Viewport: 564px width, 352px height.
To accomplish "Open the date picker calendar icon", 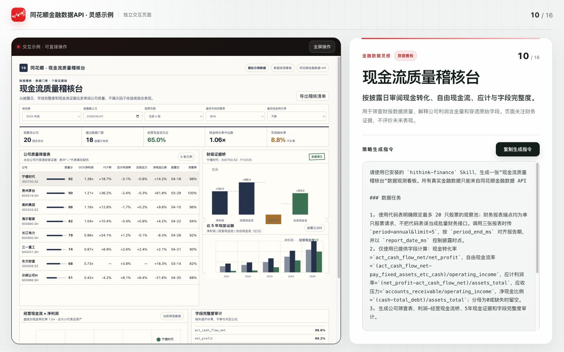I will [137, 116].
